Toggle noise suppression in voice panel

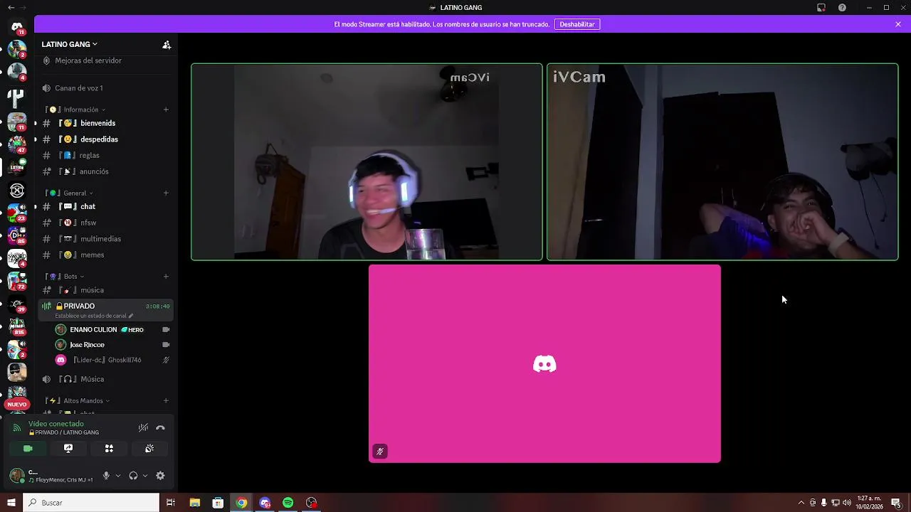click(x=143, y=427)
